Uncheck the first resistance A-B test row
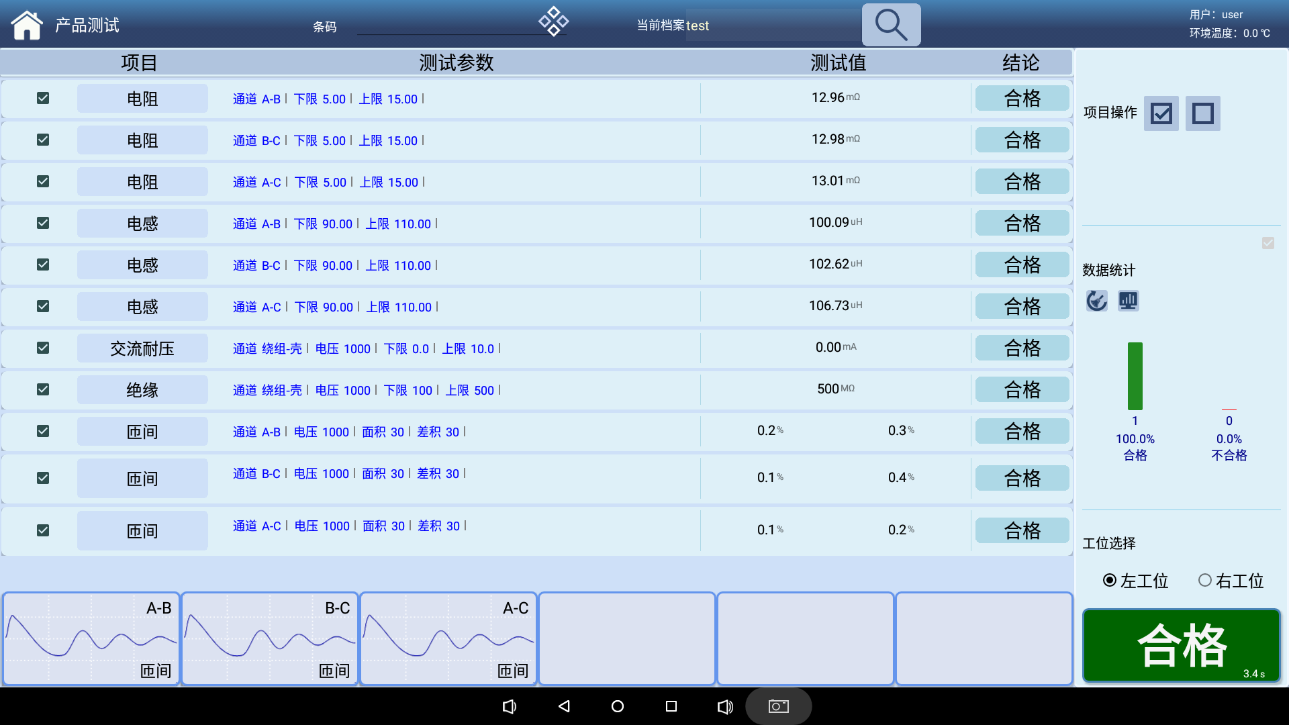Viewport: 1289px width, 725px height. click(x=43, y=98)
